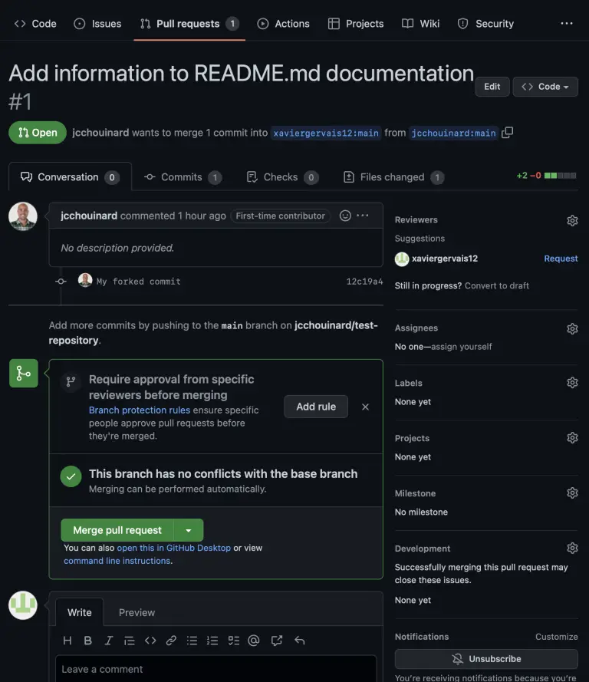Open the Actions repository tab

[284, 24]
